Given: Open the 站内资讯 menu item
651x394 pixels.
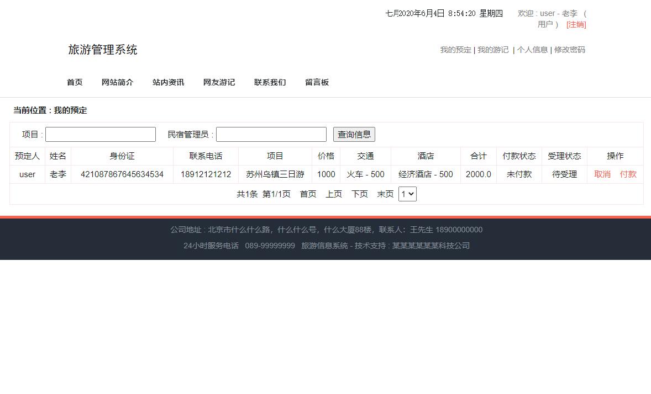Looking at the screenshot, I should pos(168,82).
